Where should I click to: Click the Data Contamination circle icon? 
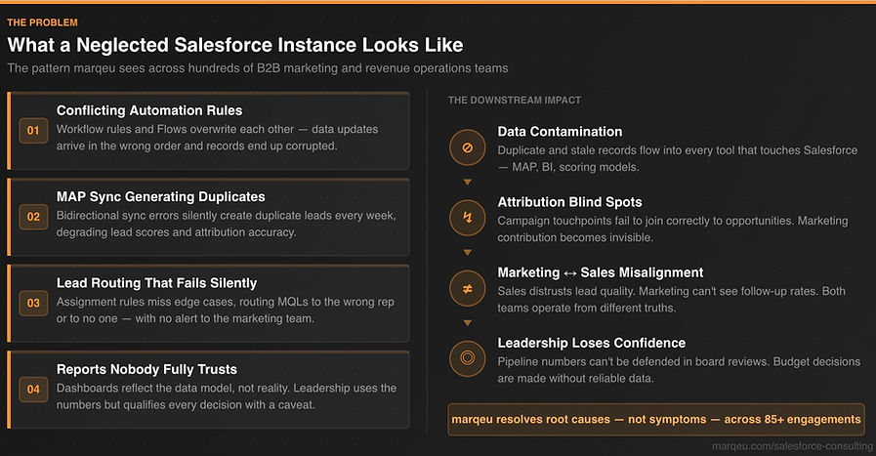click(x=468, y=147)
